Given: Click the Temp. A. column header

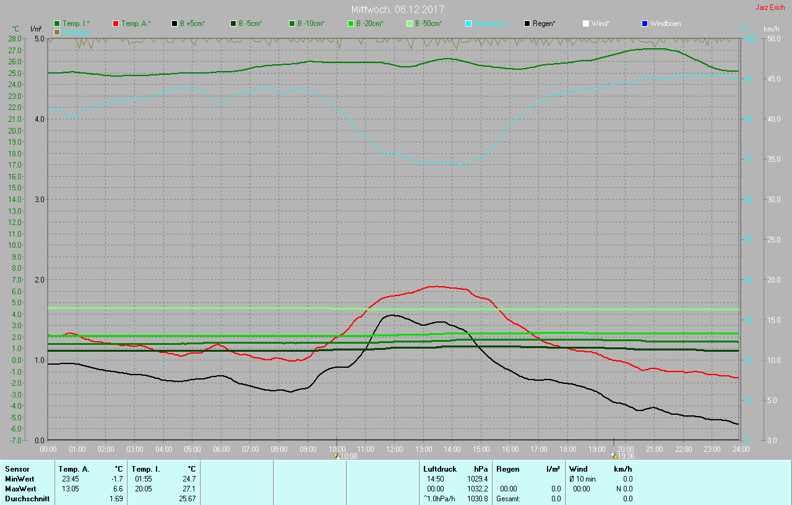Looking at the screenshot, I should [74, 469].
